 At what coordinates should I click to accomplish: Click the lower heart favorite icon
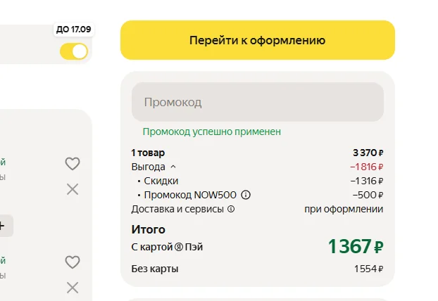click(73, 262)
